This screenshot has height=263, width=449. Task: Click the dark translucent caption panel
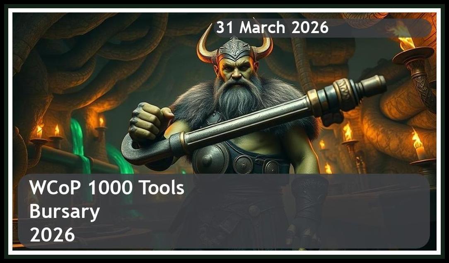[x=224, y=211]
